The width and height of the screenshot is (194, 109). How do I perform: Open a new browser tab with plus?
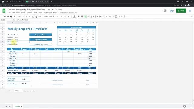51,2
